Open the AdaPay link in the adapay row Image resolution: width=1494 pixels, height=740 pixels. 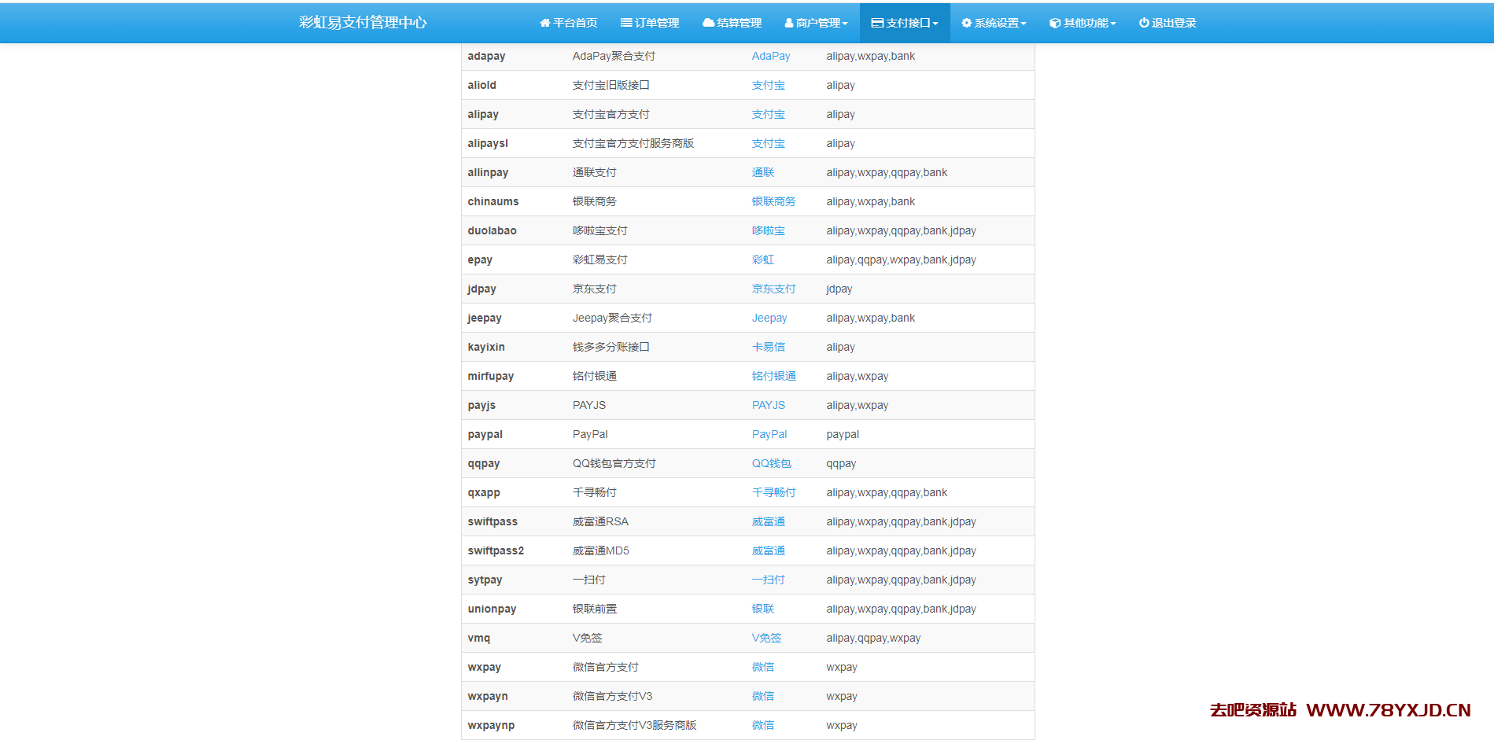(771, 56)
